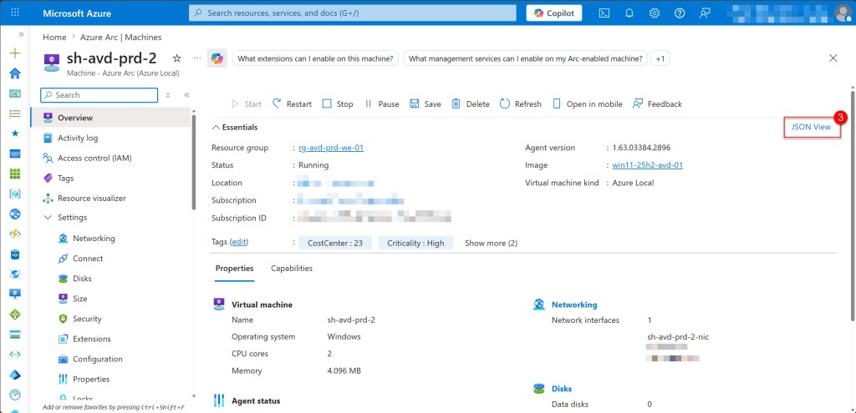
Task: Refresh the machine overview
Action: pyautogui.click(x=520, y=104)
